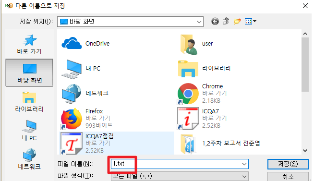
Task: Click the scrollbar up arrow
Action: pyautogui.click(x=305, y=34)
